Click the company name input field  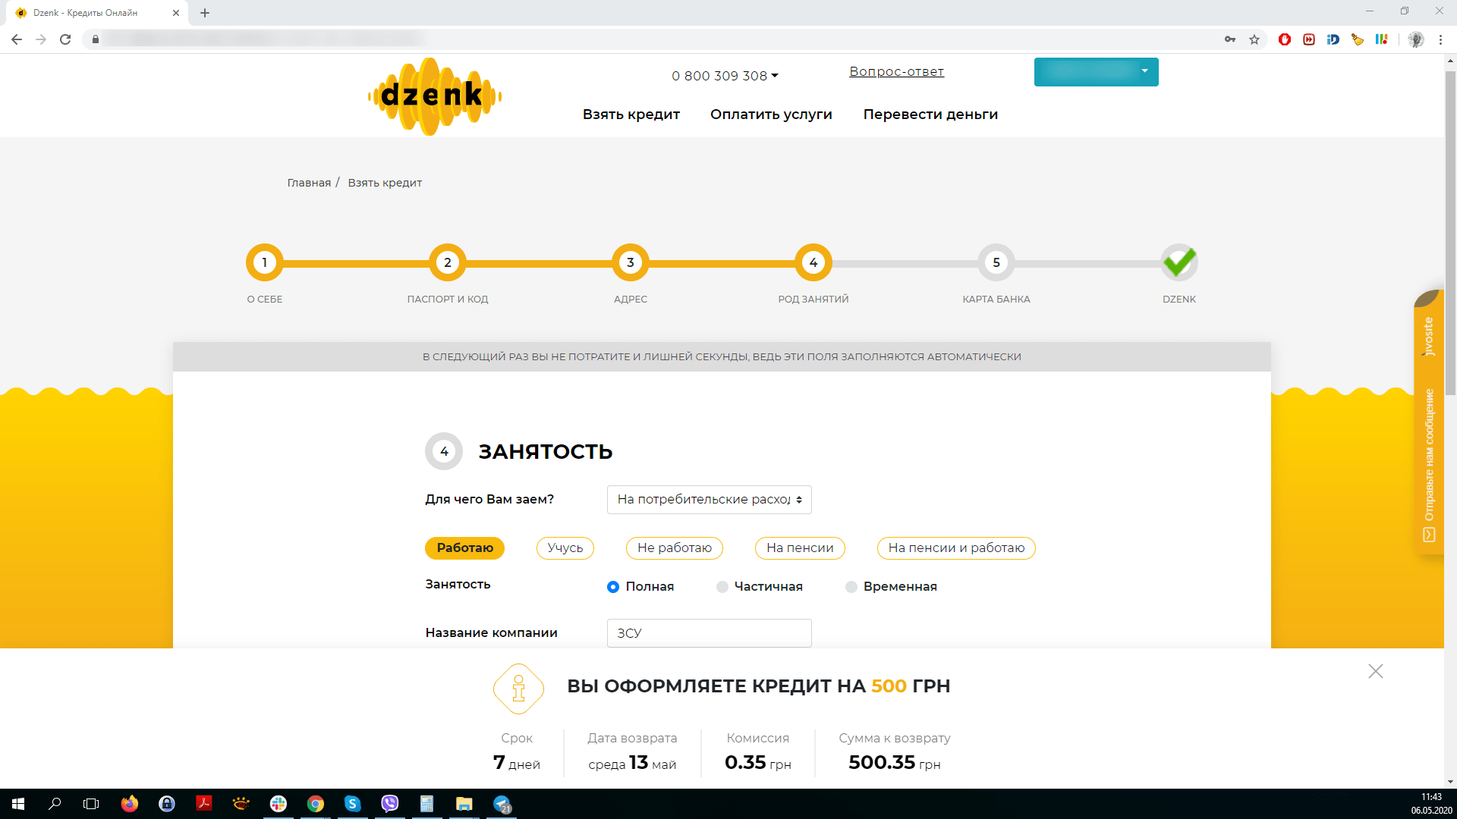pyautogui.click(x=710, y=633)
